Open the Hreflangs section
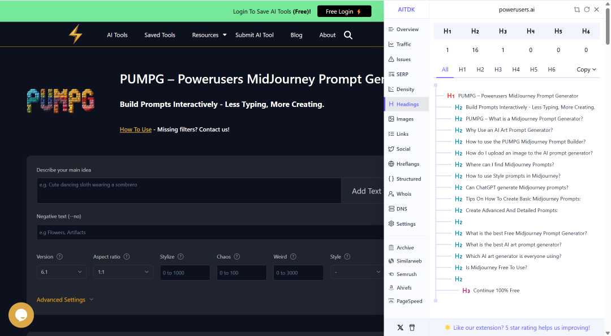 point(404,163)
